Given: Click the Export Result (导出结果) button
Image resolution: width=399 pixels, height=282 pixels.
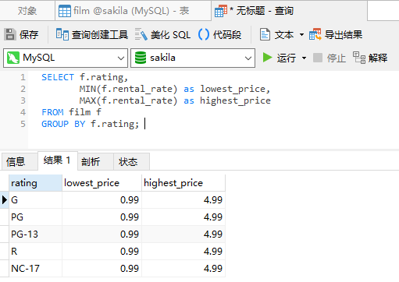Looking at the screenshot, I should pyautogui.click(x=336, y=34).
